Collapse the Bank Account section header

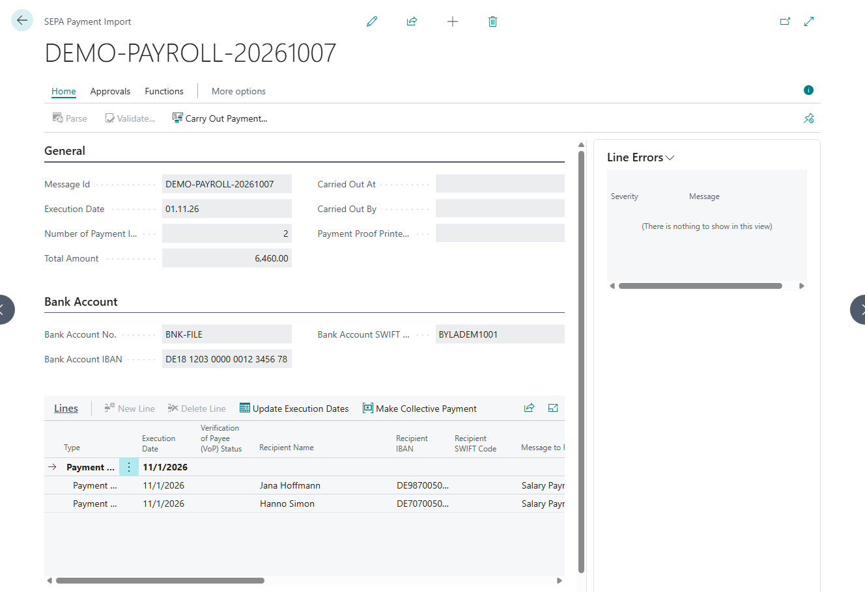coord(81,302)
